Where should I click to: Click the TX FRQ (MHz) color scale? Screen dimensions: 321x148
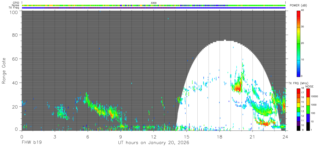(299, 109)
